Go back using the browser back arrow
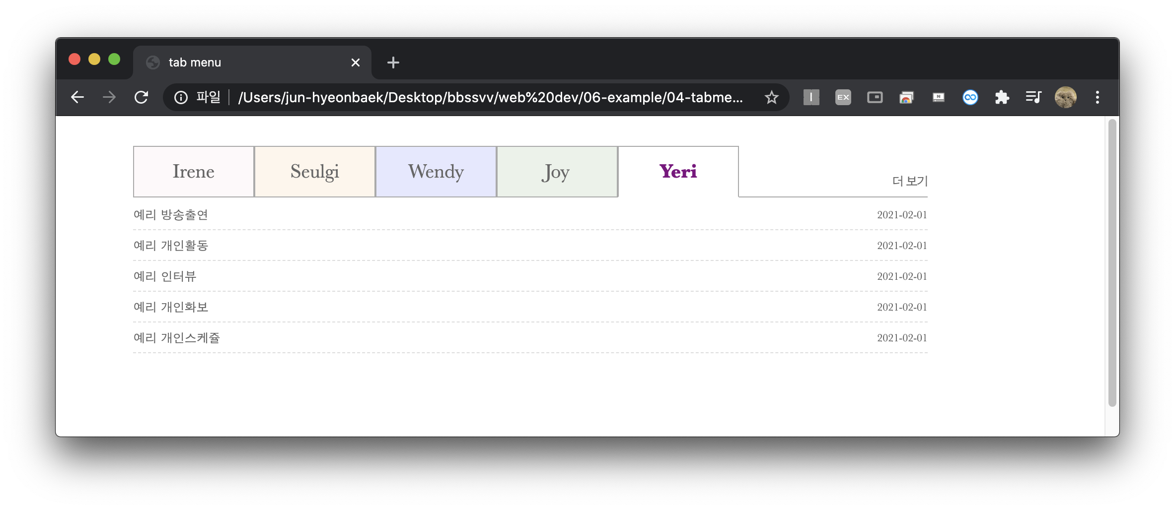The width and height of the screenshot is (1175, 510). pyautogui.click(x=77, y=97)
